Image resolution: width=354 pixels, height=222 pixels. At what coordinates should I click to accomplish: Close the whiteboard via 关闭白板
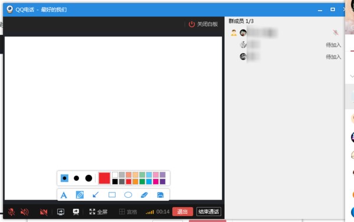click(203, 24)
